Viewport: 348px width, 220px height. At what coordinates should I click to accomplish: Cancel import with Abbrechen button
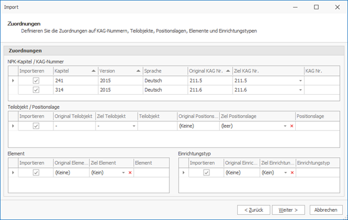(326, 210)
